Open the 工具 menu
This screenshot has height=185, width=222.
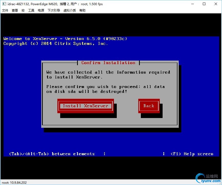click(31, 10)
